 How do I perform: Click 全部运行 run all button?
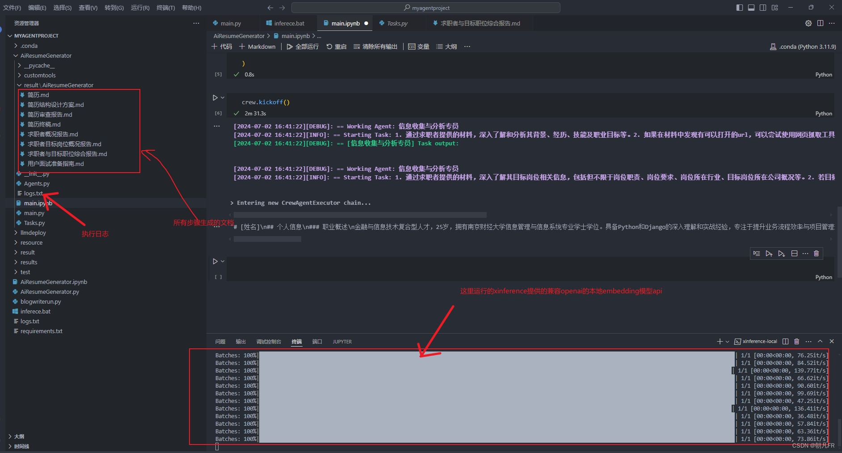(303, 47)
